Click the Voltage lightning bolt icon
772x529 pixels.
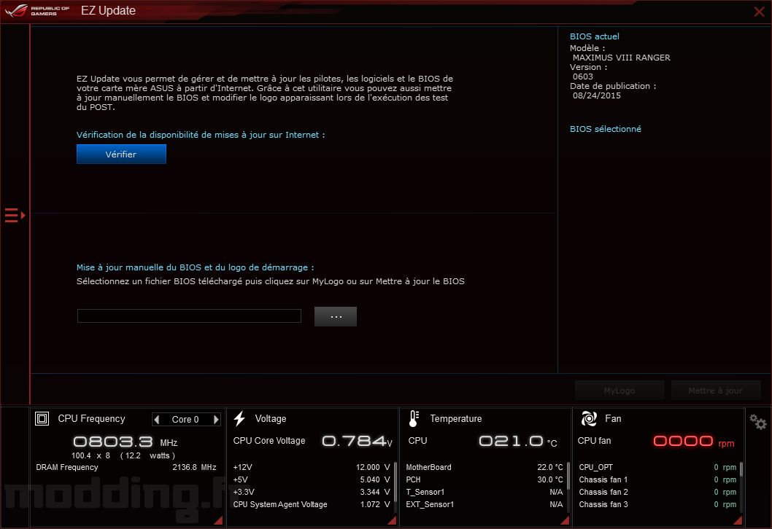[239, 418]
